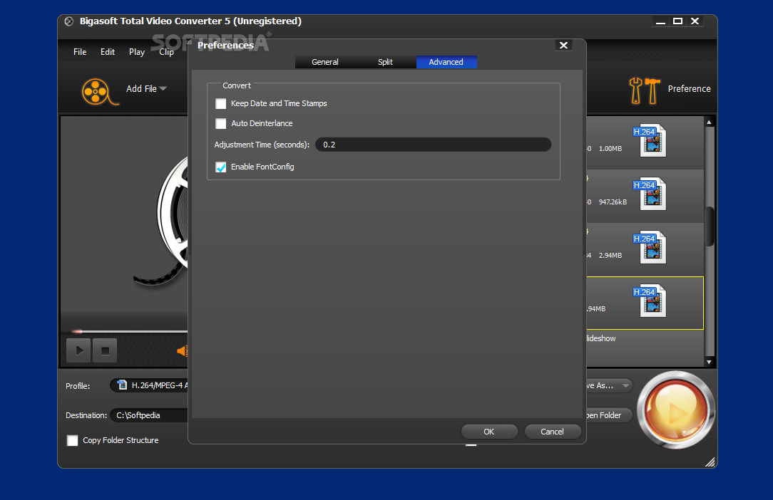Open the Play menu

pyautogui.click(x=136, y=52)
